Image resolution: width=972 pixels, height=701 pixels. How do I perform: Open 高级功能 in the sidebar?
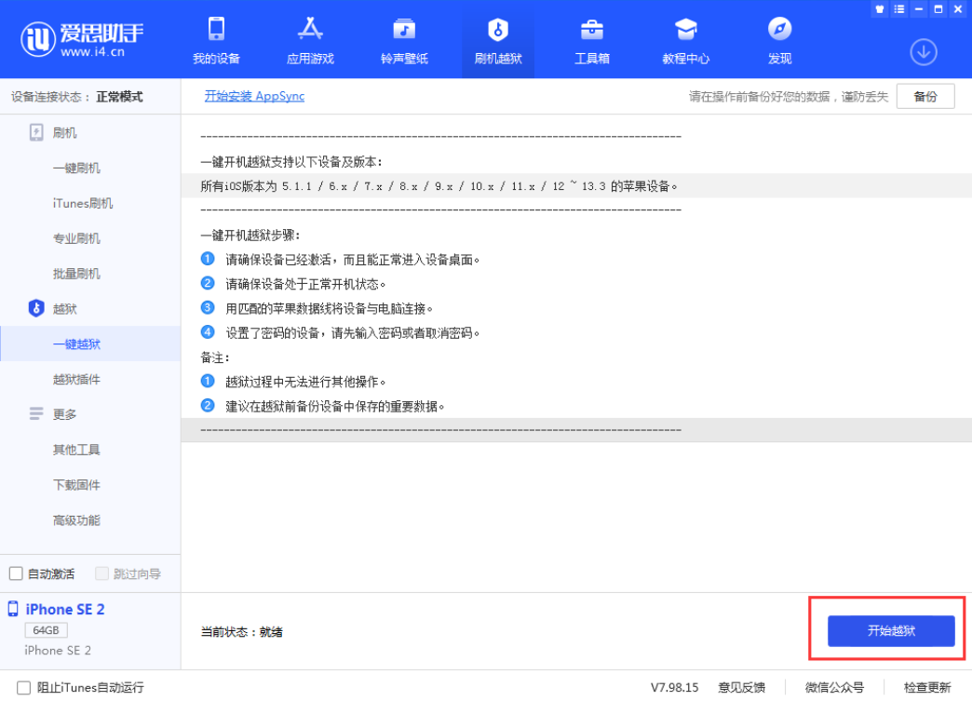[x=76, y=520]
